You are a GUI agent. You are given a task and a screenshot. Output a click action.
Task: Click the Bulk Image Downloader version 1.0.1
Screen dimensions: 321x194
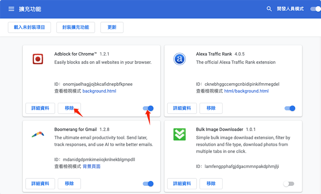(251, 129)
